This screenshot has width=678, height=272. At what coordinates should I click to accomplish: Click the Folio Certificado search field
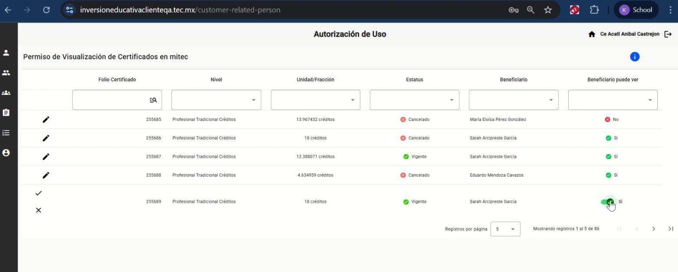(117, 100)
